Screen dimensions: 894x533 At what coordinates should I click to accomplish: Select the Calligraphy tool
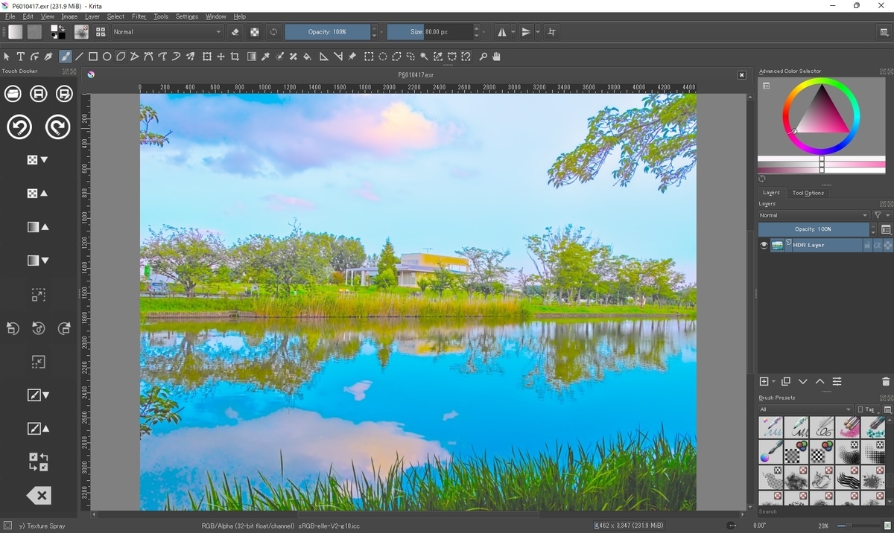(48, 57)
